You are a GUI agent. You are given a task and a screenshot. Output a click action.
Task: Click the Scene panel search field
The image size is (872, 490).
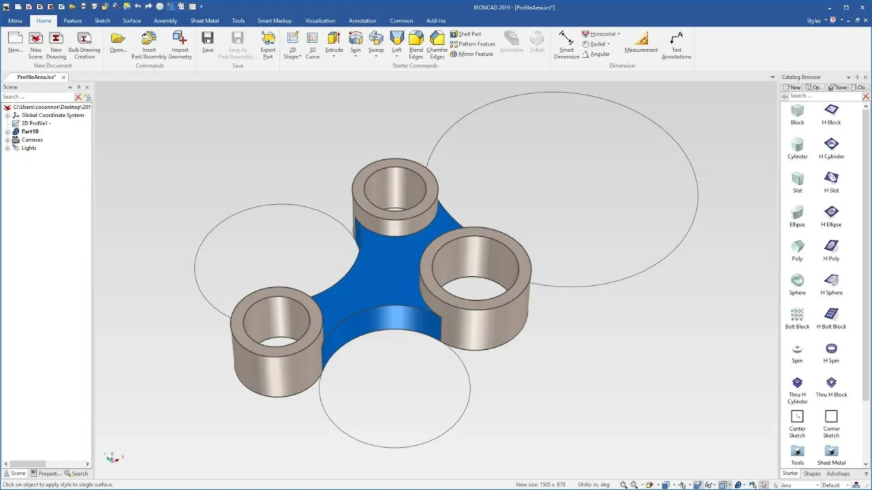tap(37, 97)
